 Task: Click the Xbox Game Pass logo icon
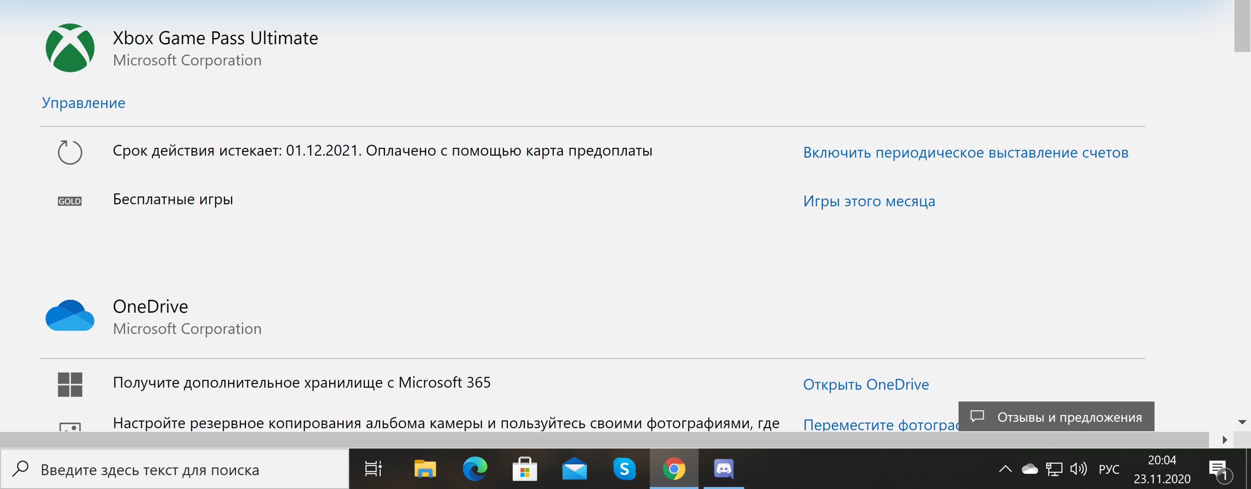click(x=70, y=48)
